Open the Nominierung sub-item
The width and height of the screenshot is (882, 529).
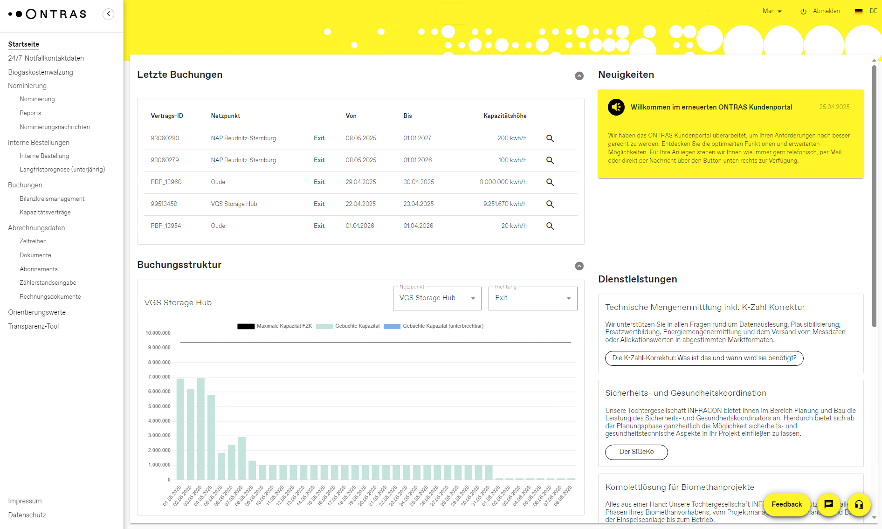click(37, 99)
